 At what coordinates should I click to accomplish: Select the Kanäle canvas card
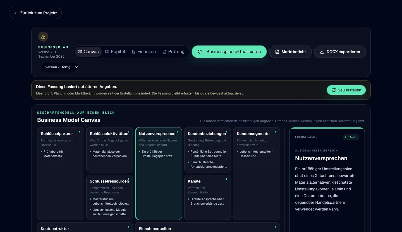coord(208,197)
